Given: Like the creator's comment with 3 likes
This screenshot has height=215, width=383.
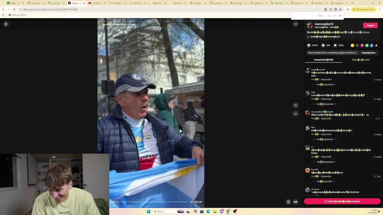Looking at the screenshot, I should [376, 119].
